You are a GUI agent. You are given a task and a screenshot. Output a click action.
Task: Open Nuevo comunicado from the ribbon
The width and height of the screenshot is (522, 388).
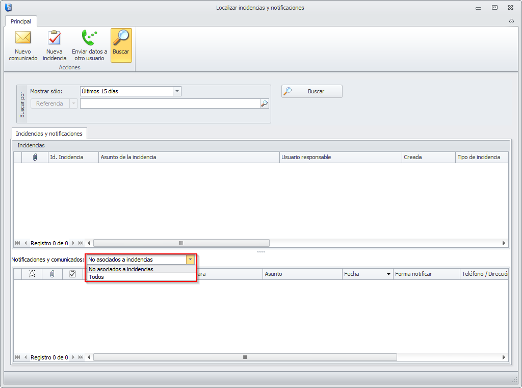23,45
